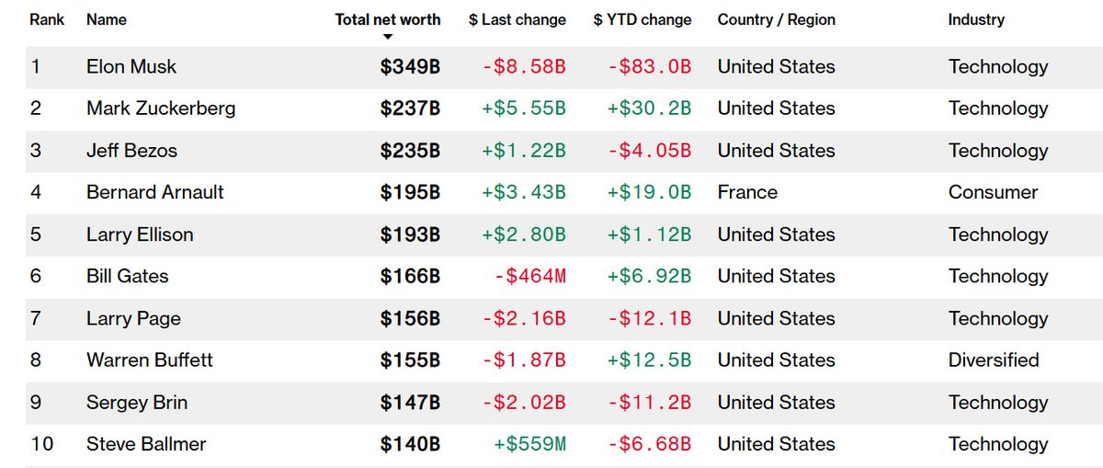Open Jeff Bezos's profile
Viewport: 1103px width, 468px height.
click(x=131, y=151)
